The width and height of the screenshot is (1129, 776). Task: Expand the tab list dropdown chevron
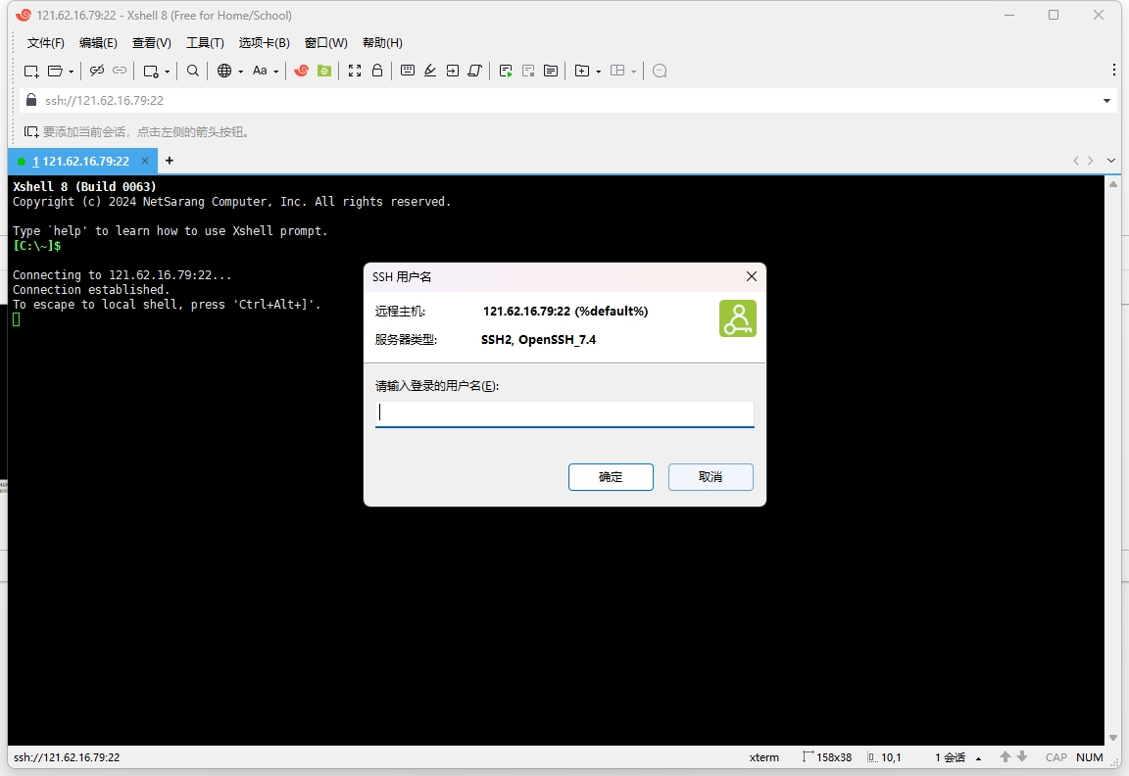pyautogui.click(x=1111, y=161)
